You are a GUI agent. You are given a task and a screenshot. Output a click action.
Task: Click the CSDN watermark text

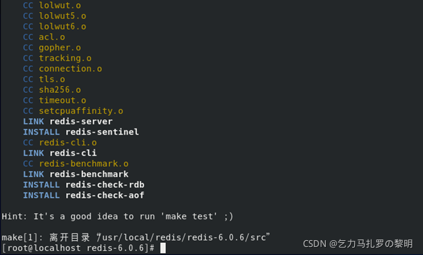358,244
